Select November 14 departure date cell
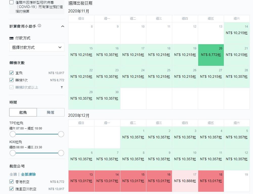253x194 pixels. 237,33
